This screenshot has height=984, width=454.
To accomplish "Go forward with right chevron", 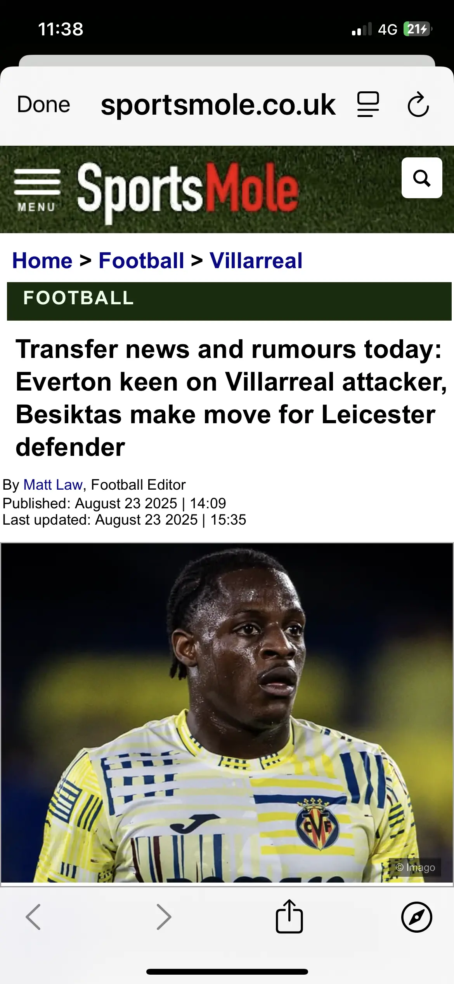I will 163,917.
